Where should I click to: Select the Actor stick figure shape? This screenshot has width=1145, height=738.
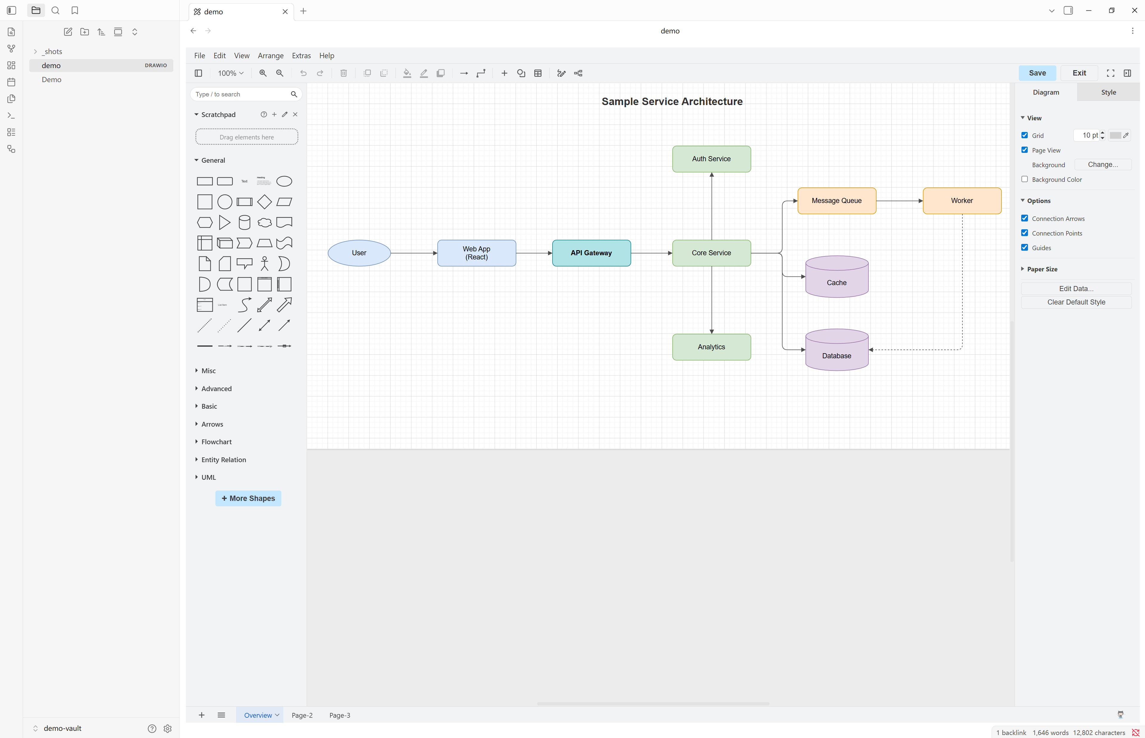click(264, 264)
